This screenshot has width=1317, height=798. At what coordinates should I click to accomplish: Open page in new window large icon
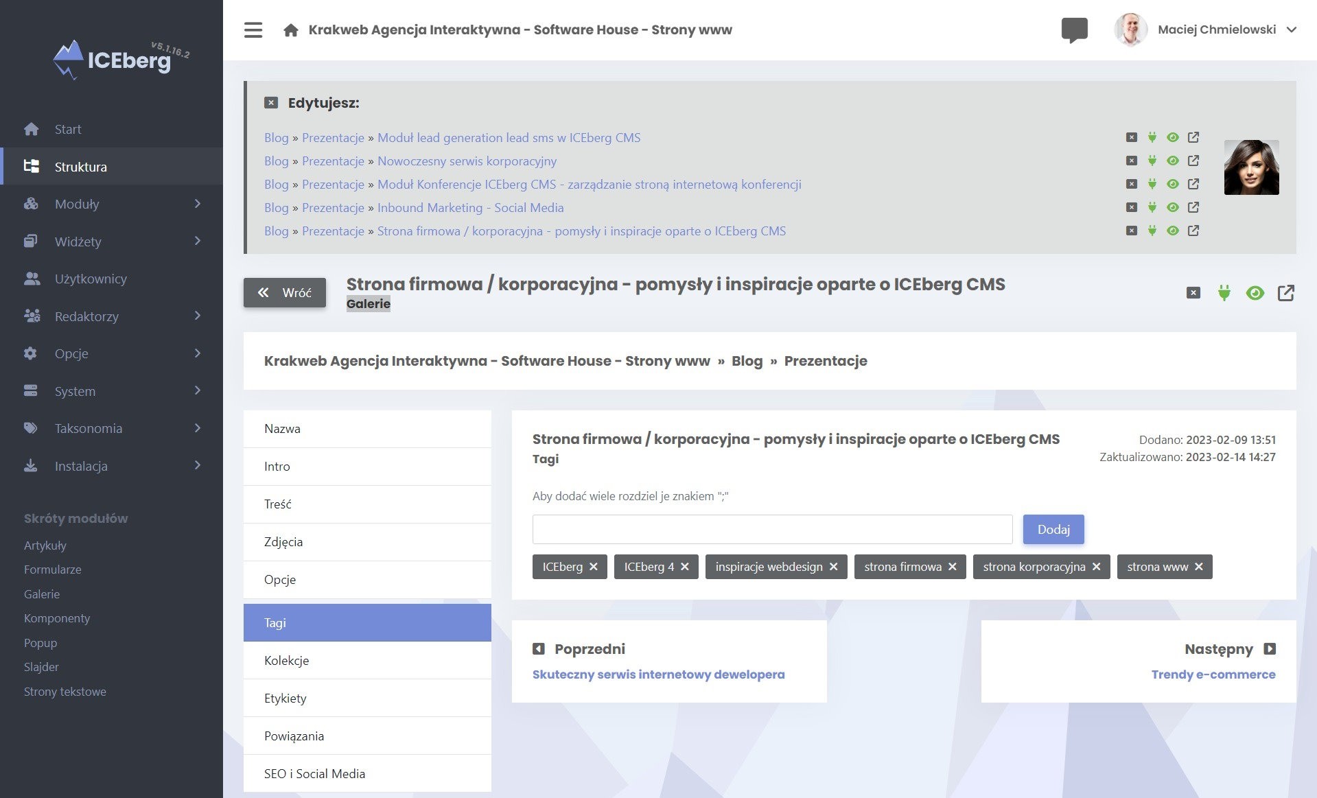[x=1285, y=293]
